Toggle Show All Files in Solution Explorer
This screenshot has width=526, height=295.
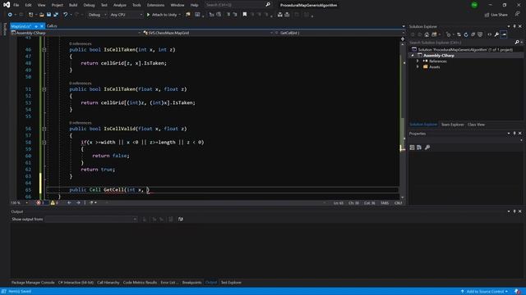tap(480, 34)
